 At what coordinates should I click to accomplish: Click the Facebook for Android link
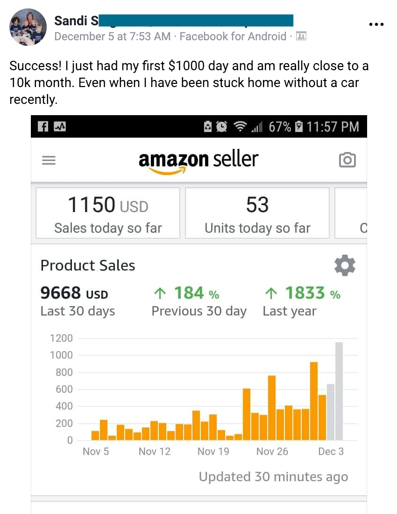(x=233, y=36)
